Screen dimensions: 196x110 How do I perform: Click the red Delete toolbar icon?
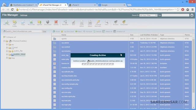56,23
